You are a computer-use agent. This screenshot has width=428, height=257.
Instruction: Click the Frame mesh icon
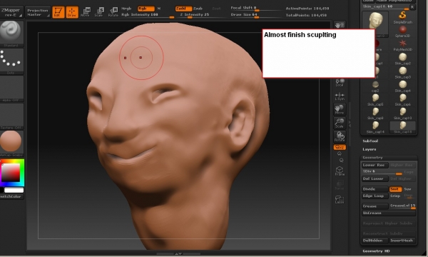click(x=340, y=171)
